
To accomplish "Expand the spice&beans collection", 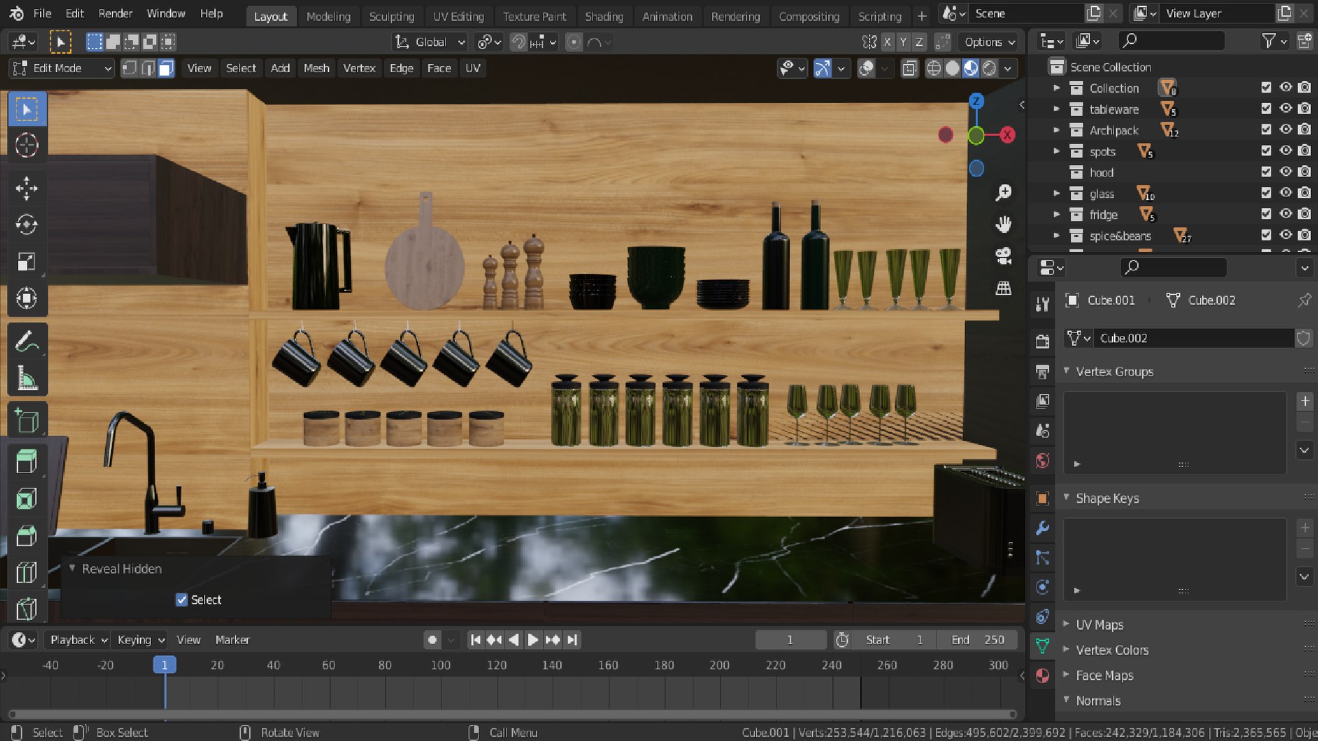I will click(1056, 236).
